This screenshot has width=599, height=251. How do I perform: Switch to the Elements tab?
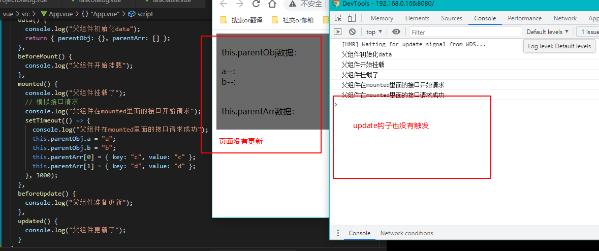pyautogui.click(x=417, y=18)
